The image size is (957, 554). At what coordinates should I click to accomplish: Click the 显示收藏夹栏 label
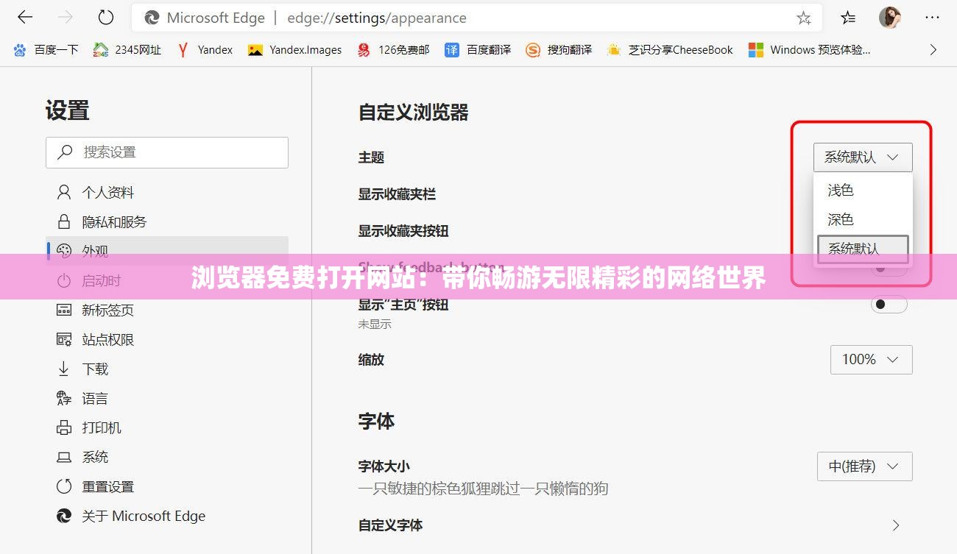[398, 194]
